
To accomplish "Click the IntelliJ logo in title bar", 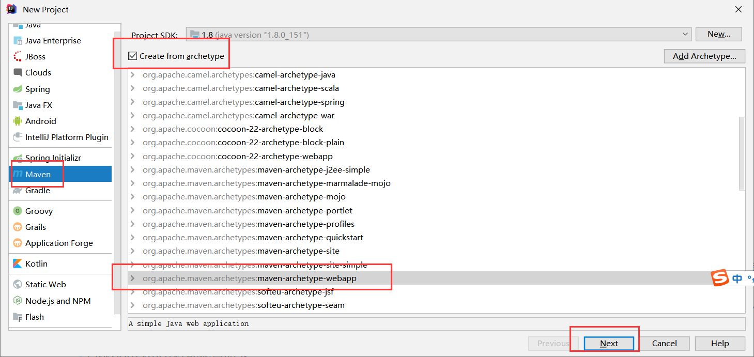I will point(11,9).
